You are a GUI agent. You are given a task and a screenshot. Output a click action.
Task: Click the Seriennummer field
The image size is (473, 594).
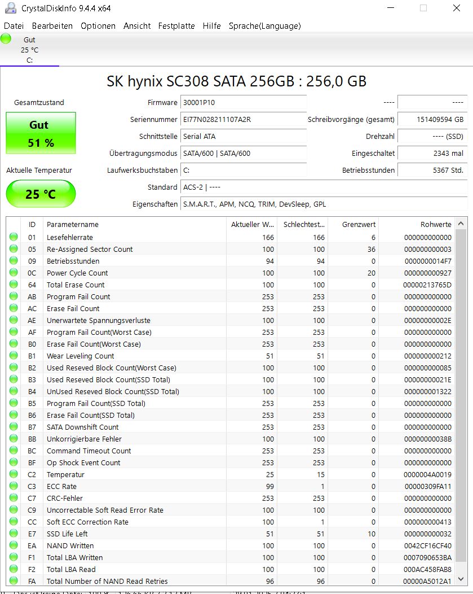coord(244,119)
